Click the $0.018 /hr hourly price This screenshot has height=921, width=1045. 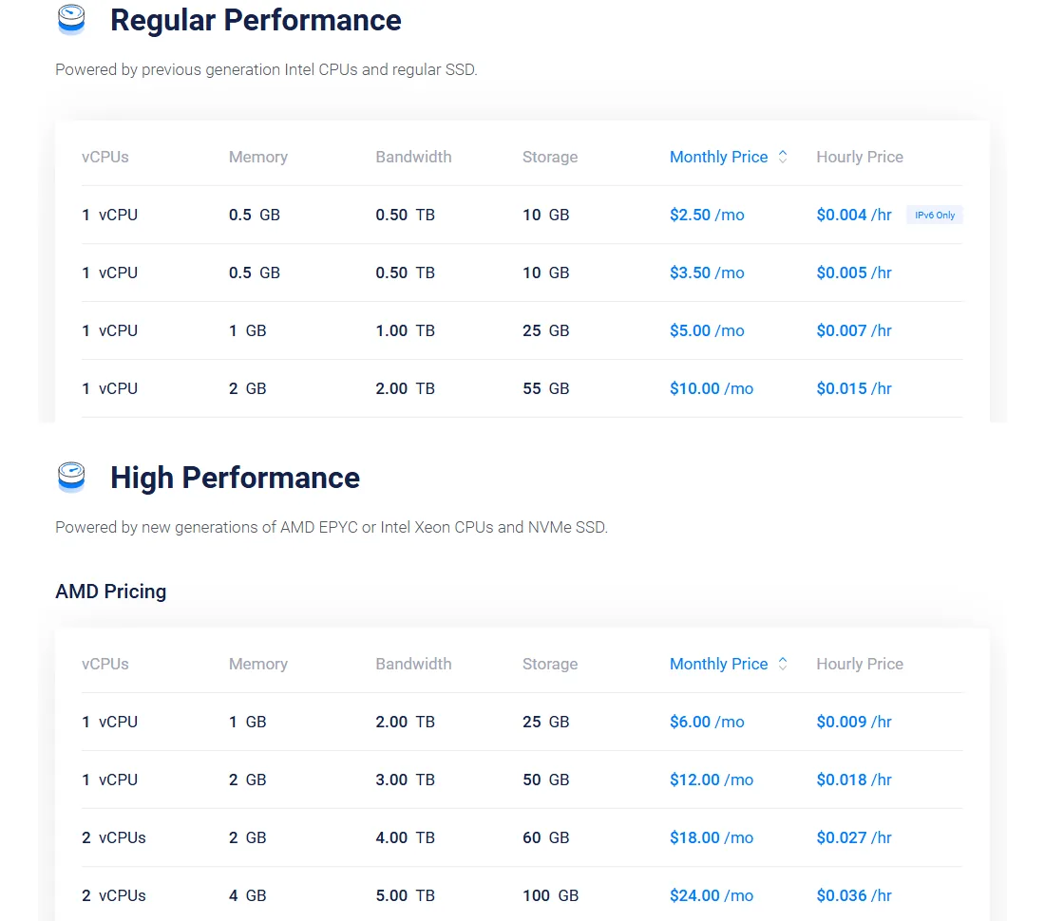(x=854, y=780)
